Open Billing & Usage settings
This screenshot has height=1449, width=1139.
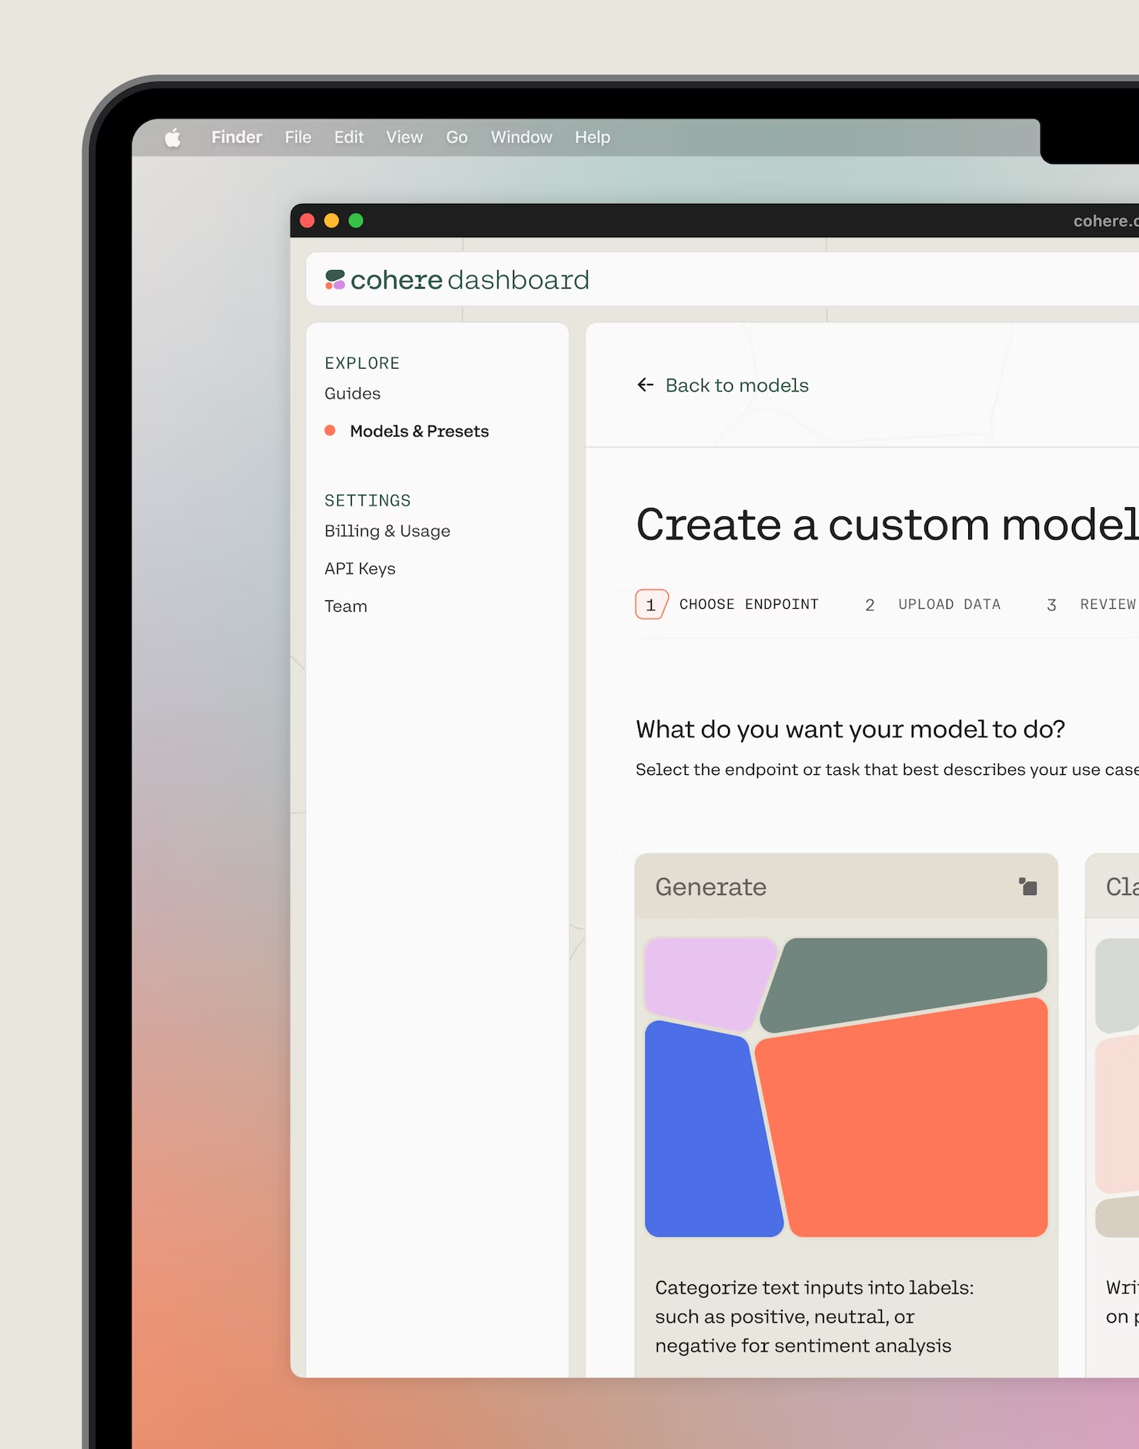[x=387, y=531]
